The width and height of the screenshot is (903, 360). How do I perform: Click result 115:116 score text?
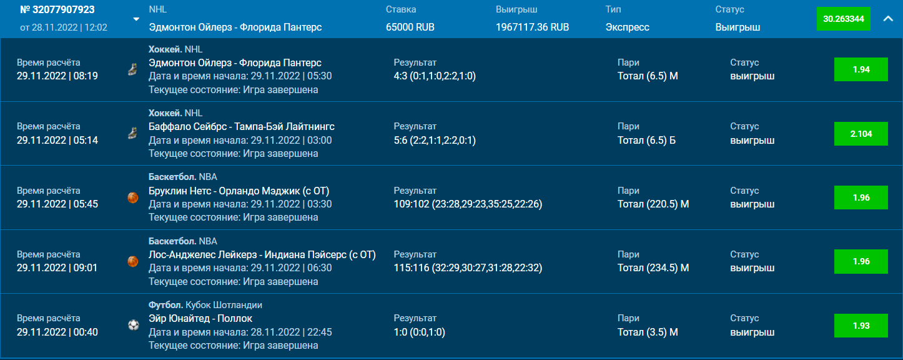[468, 267]
